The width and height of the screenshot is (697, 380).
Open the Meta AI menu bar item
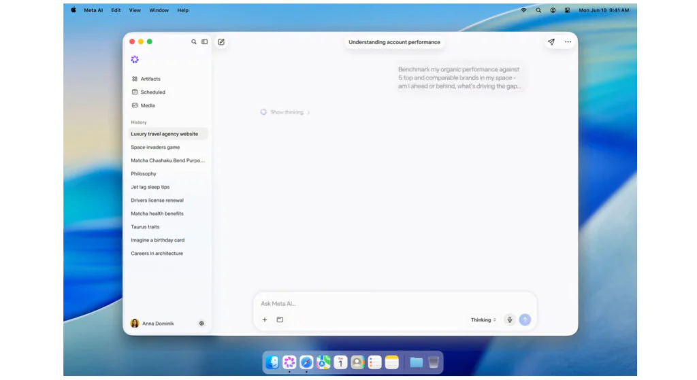pyautogui.click(x=93, y=10)
